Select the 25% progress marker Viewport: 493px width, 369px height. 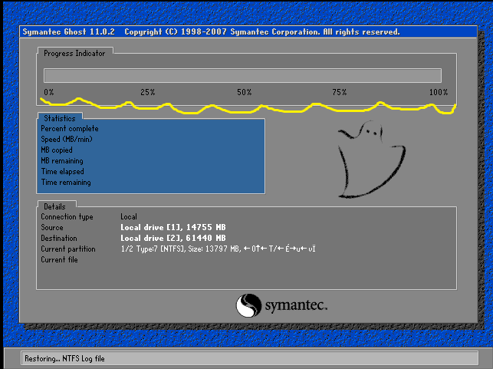148,92
